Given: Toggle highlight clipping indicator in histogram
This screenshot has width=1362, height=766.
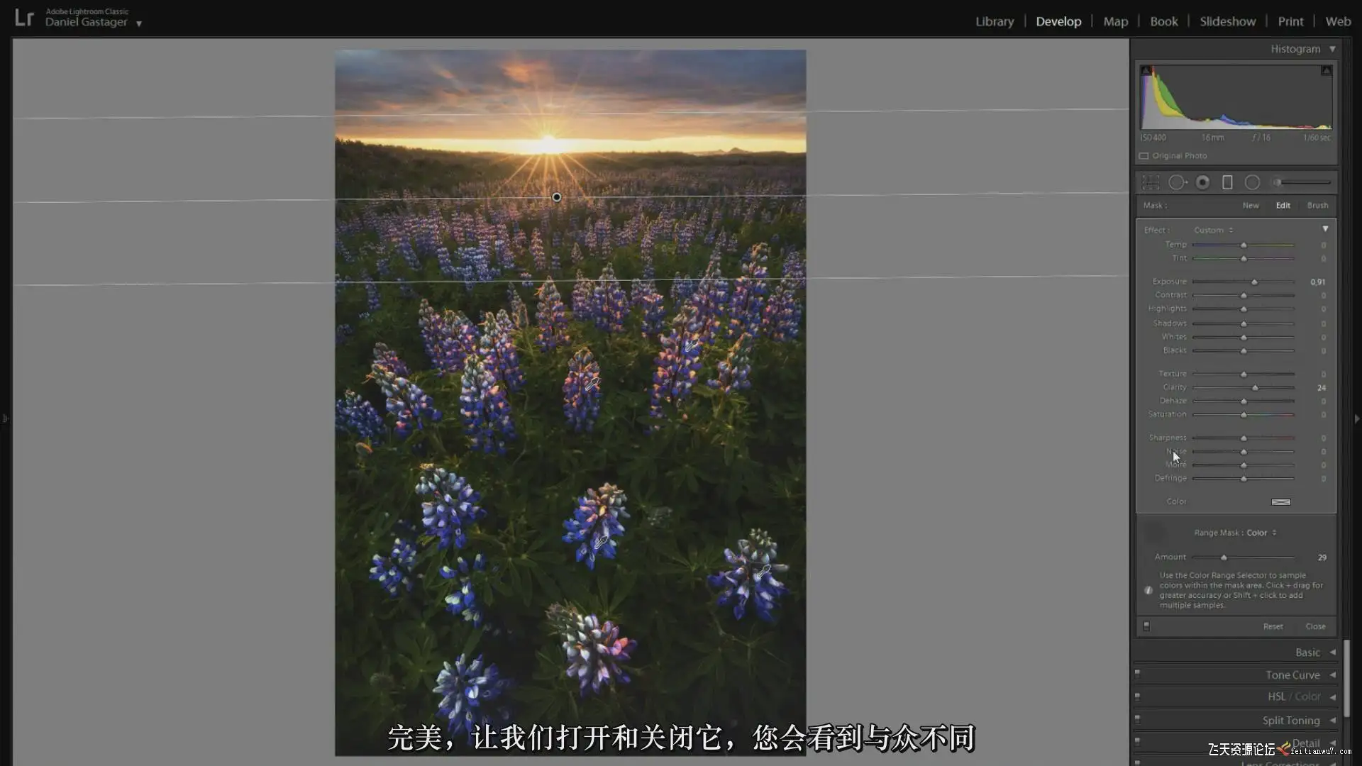Looking at the screenshot, I should pyautogui.click(x=1326, y=70).
